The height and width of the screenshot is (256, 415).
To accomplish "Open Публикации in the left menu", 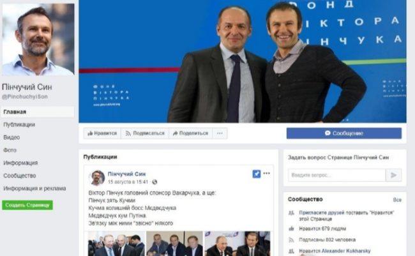I will (x=19, y=124).
